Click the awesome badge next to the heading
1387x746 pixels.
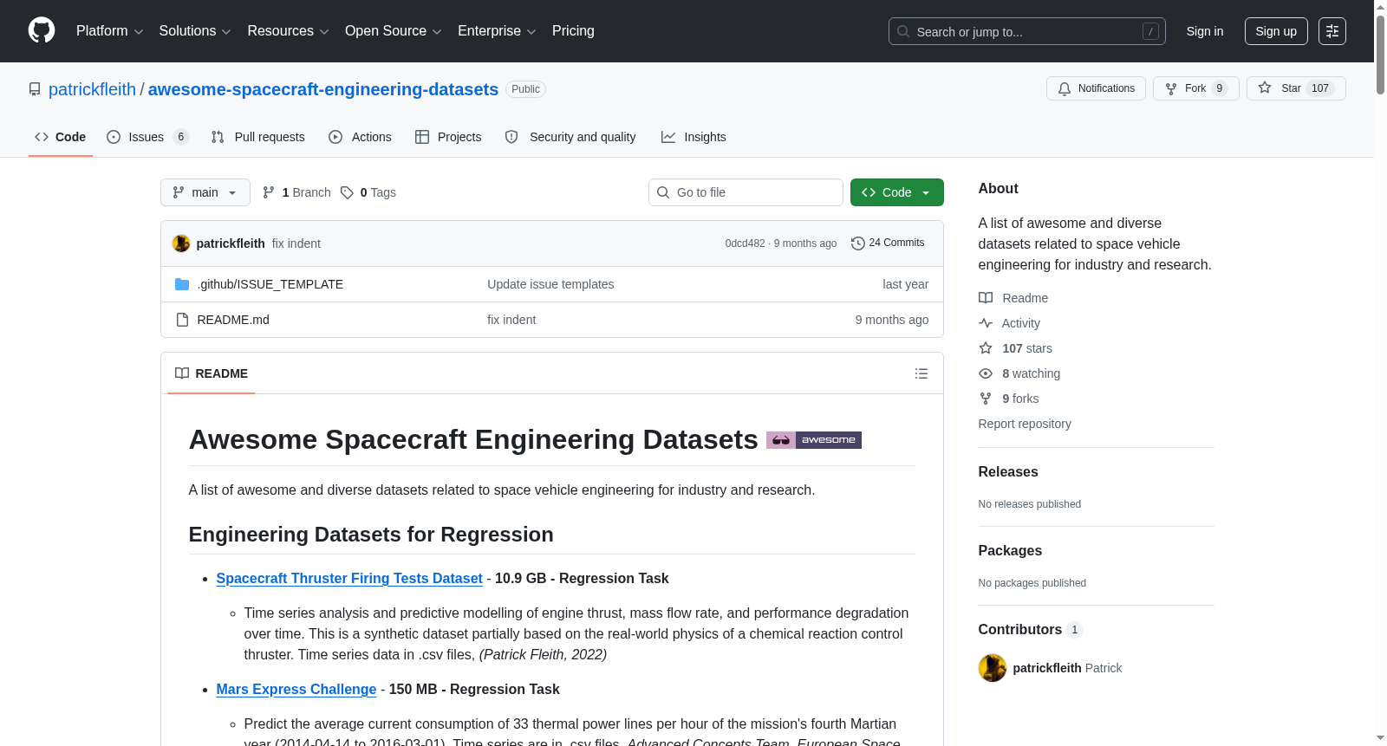point(813,440)
